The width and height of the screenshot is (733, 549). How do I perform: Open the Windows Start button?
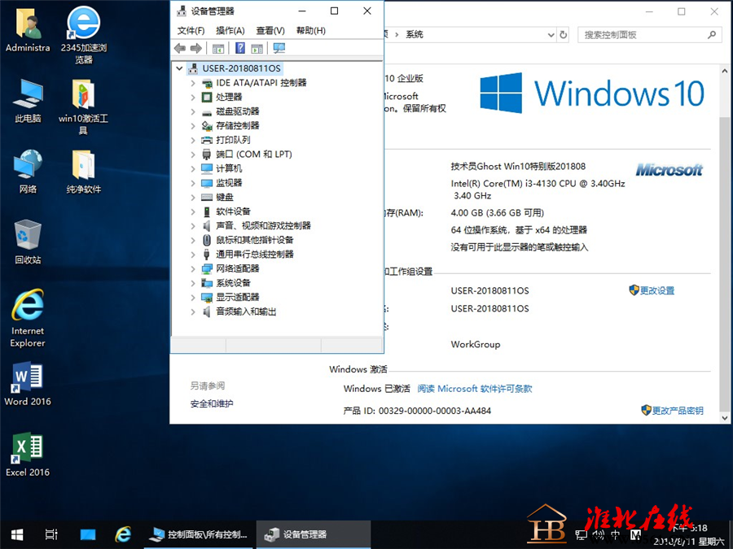(x=17, y=534)
